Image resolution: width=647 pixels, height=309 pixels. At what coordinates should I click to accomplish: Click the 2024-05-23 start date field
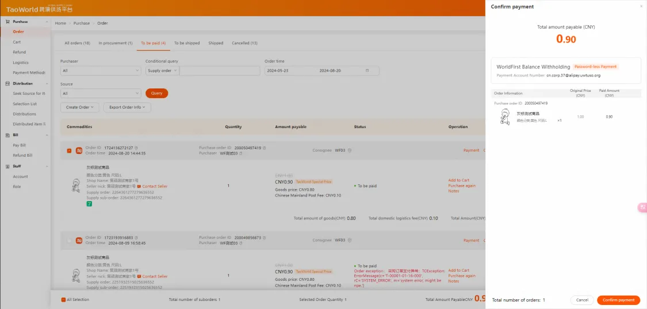(278, 71)
